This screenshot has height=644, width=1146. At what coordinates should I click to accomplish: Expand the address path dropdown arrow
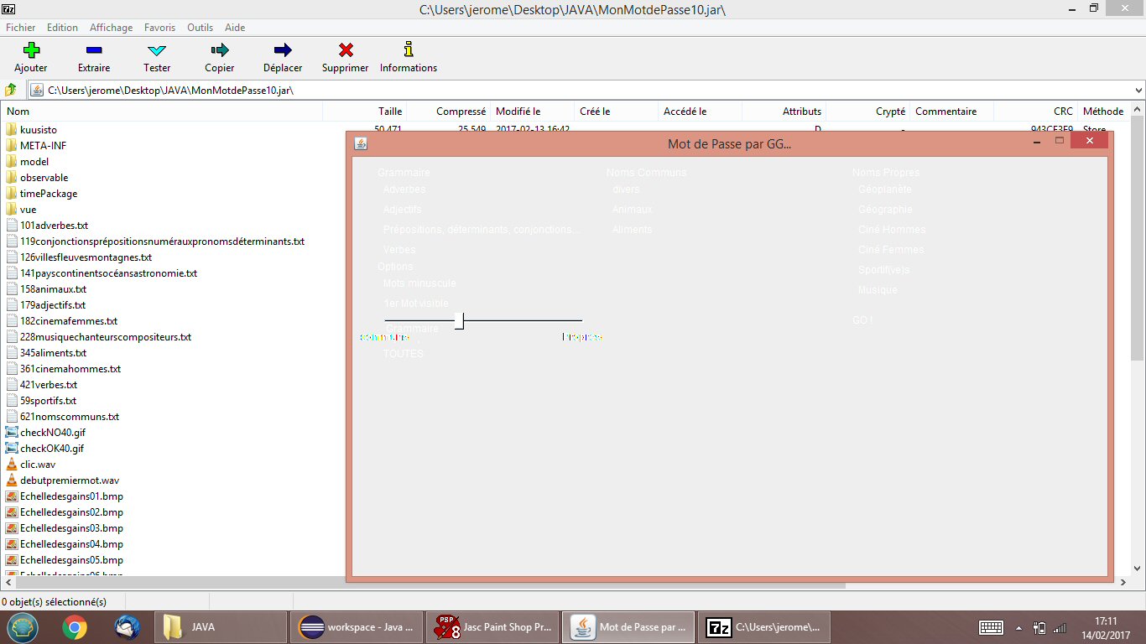(1138, 90)
